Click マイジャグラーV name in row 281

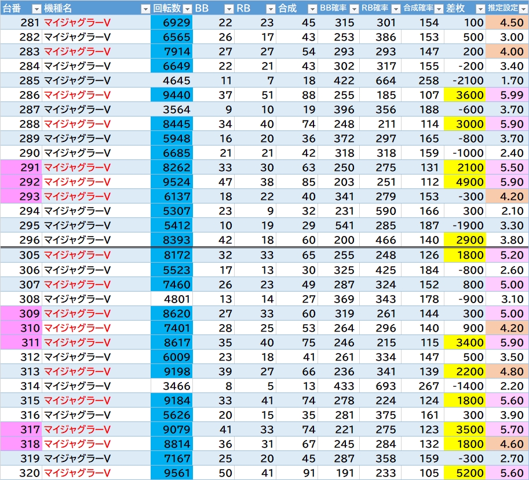[x=77, y=22]
